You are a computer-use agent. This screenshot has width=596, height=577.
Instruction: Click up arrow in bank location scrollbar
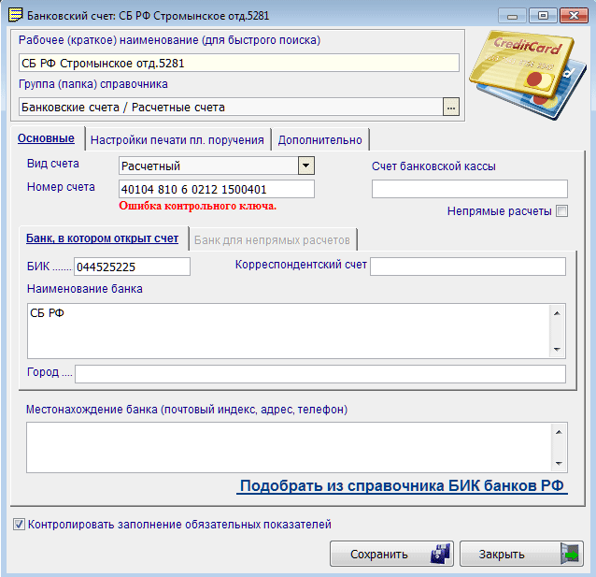(559, 432)
